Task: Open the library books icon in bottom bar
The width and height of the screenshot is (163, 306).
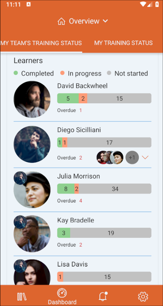Action: pos(22,297)
